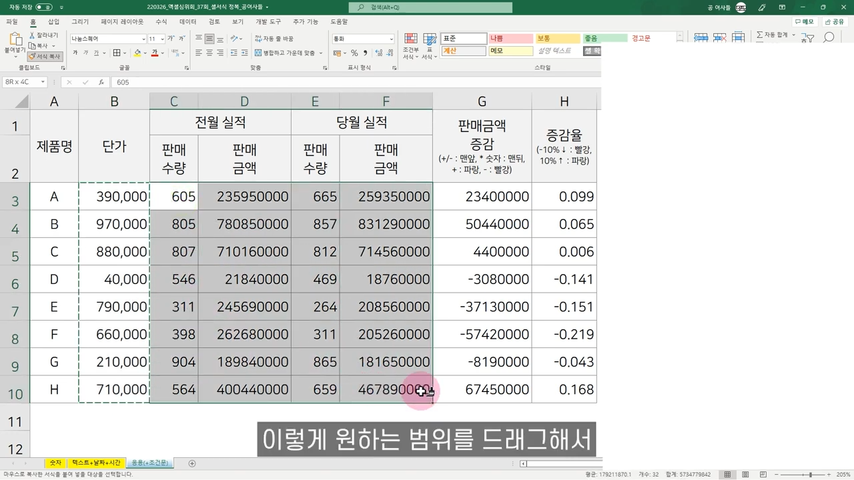Viewport: 854px width, 480px height.
Task: Apply percent style icon
Action: [354, 53]
